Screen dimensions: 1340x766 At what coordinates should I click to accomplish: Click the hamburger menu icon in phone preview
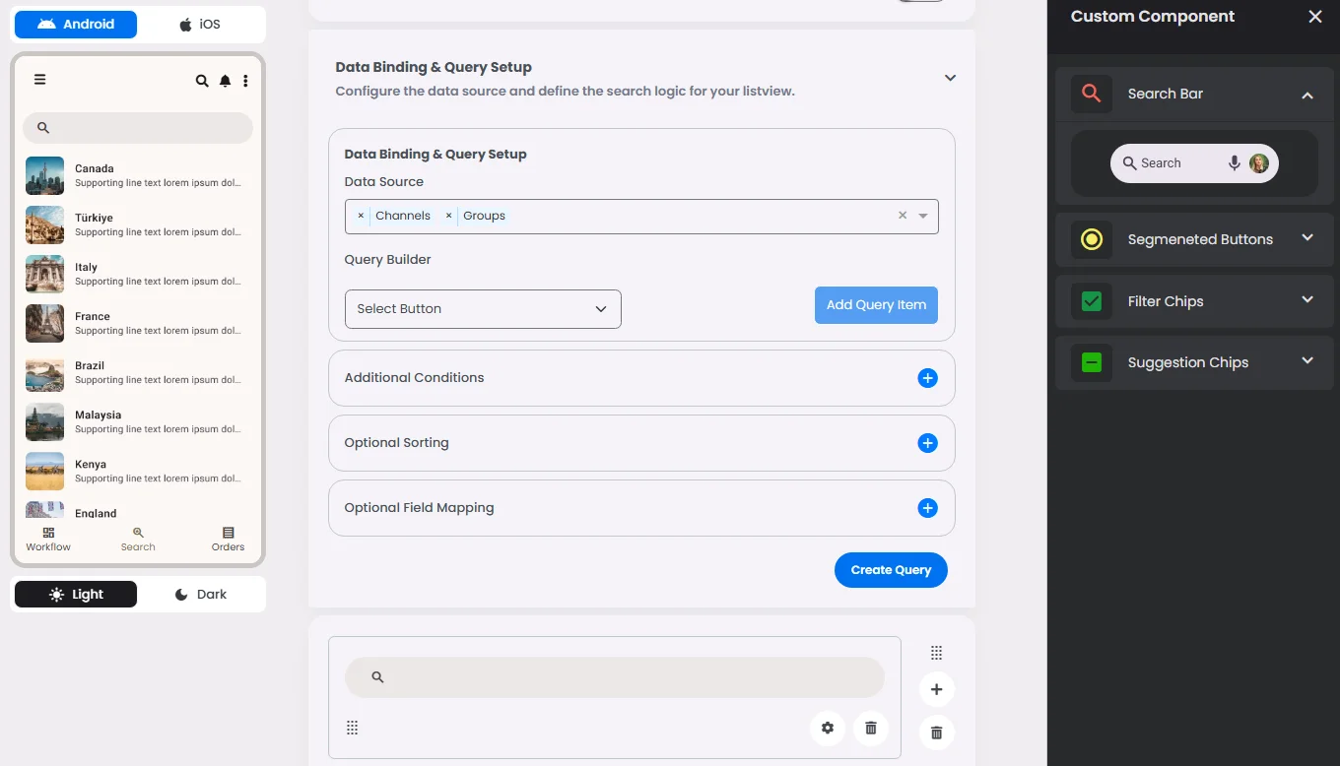[x=39, y=80]
